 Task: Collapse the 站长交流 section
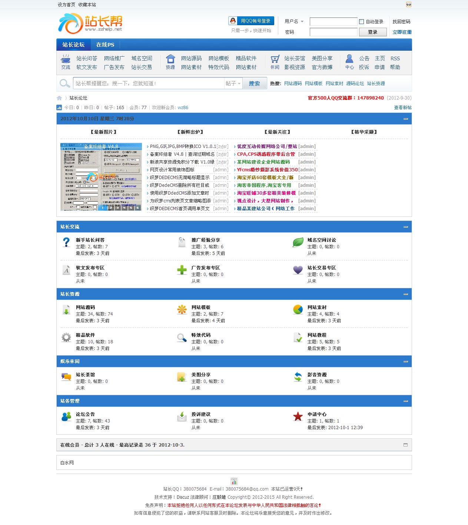[406, 227]
